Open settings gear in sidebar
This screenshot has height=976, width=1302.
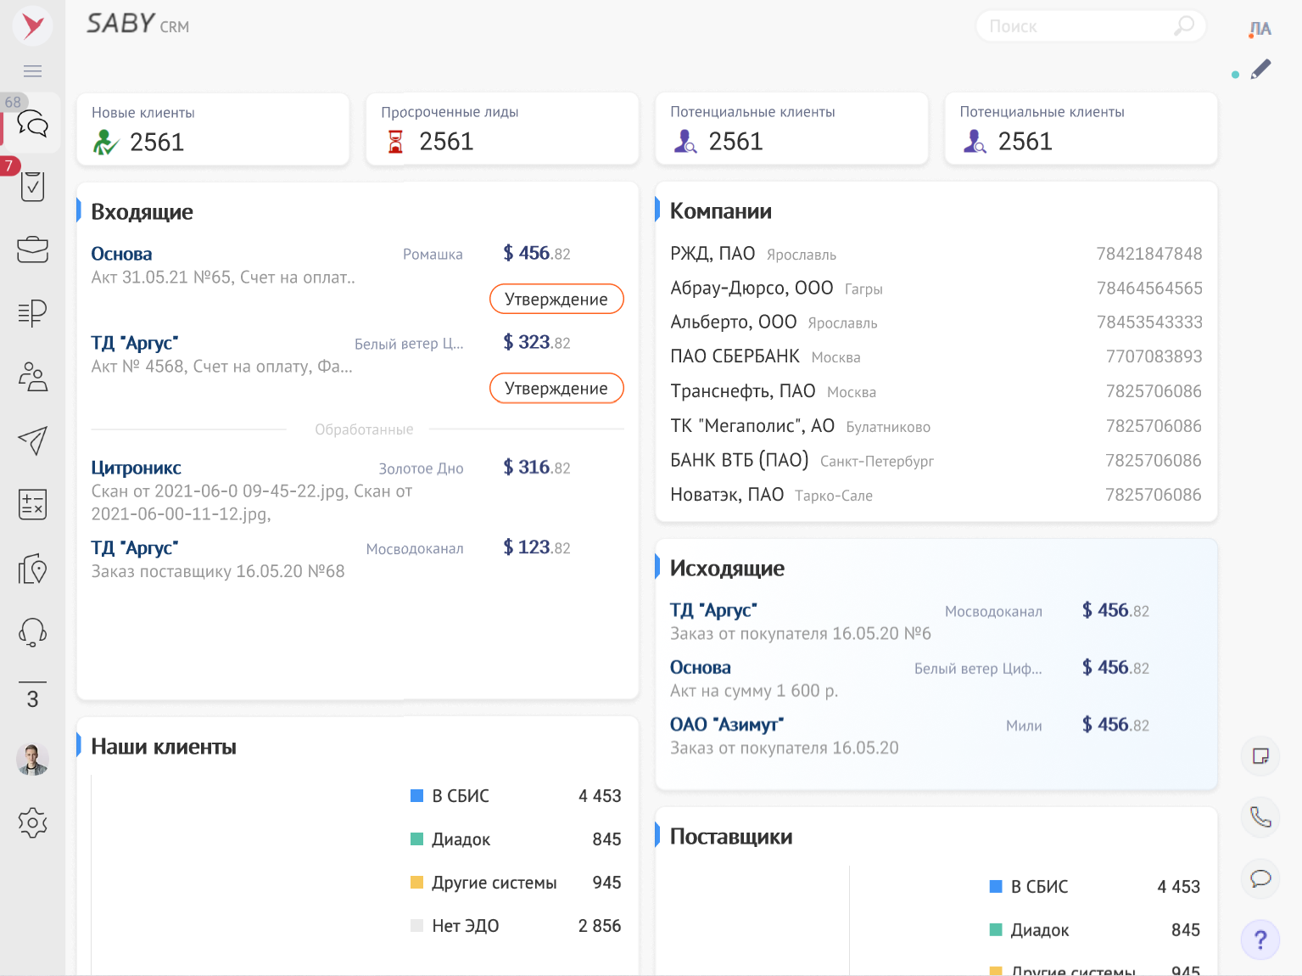[x=32, y=822]
